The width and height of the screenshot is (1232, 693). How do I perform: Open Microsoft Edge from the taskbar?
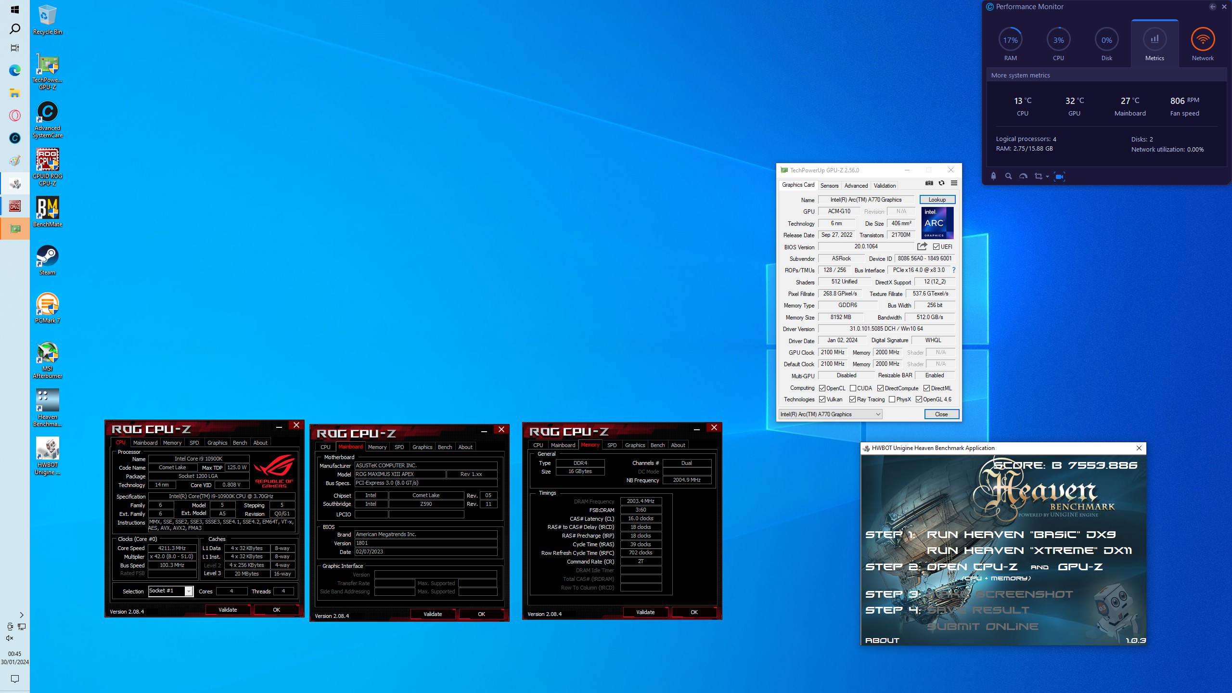(15, 71)
